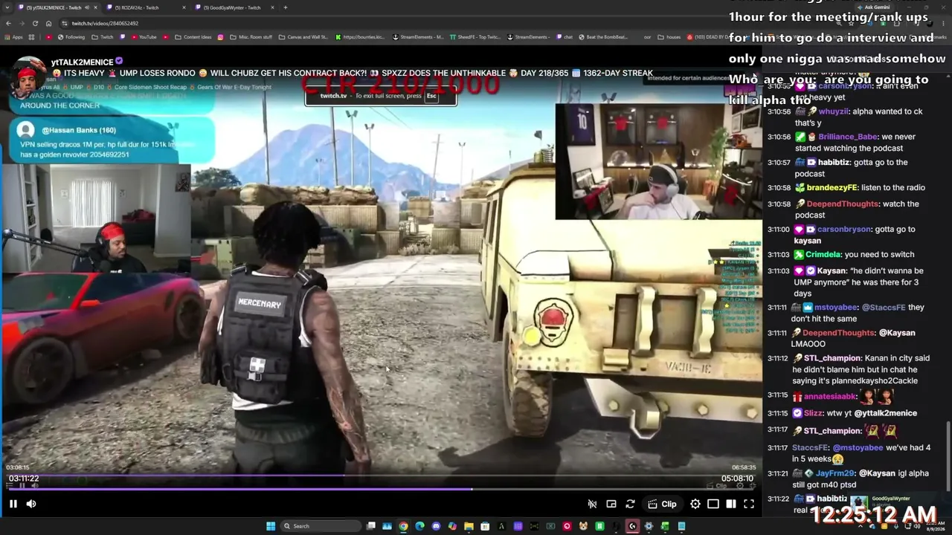The image size is (952, 535).
Task: Open the Windows Start menu
Action: click(271, 526)
